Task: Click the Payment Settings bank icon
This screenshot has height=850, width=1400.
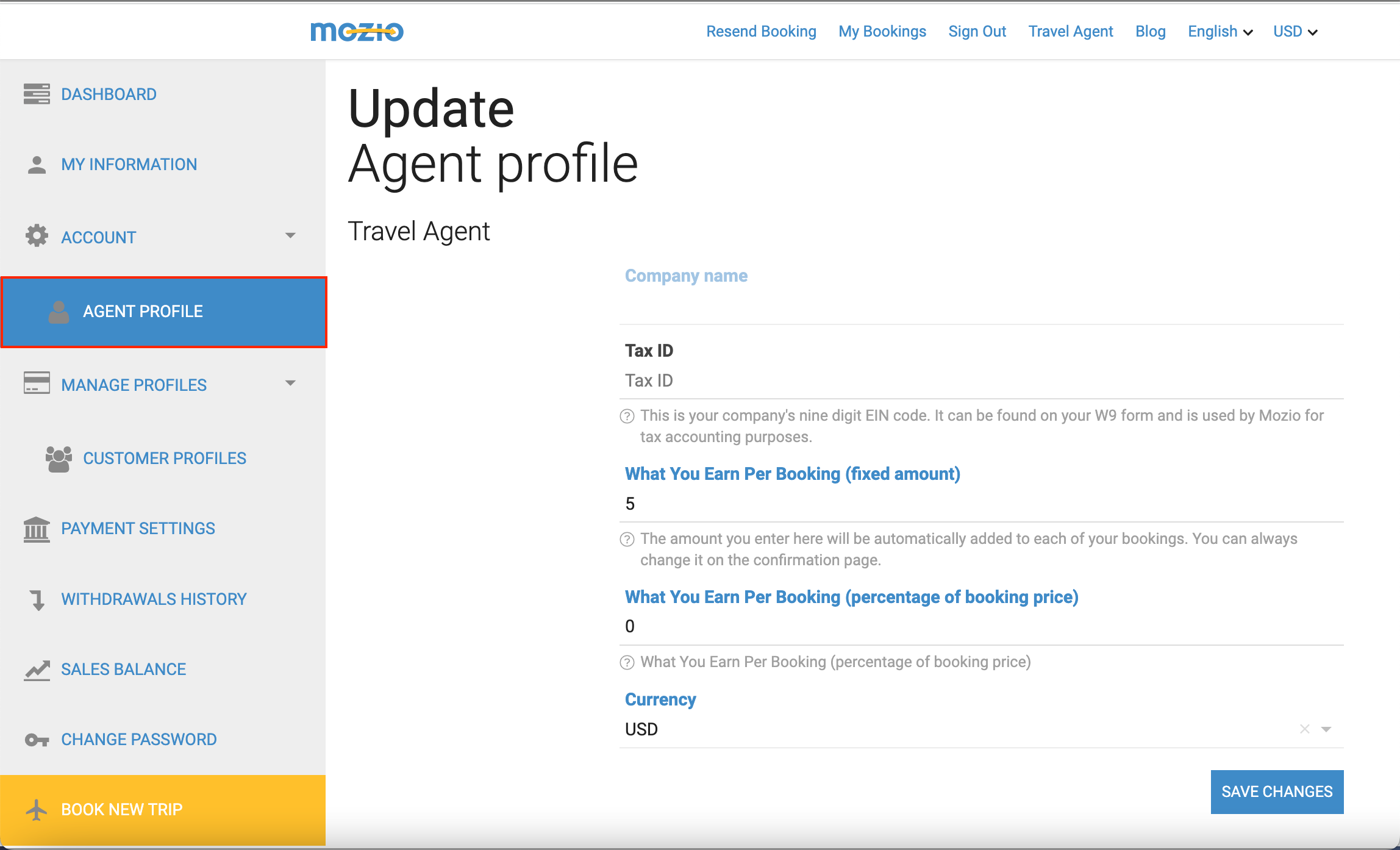Action: (x=37, y=528)
